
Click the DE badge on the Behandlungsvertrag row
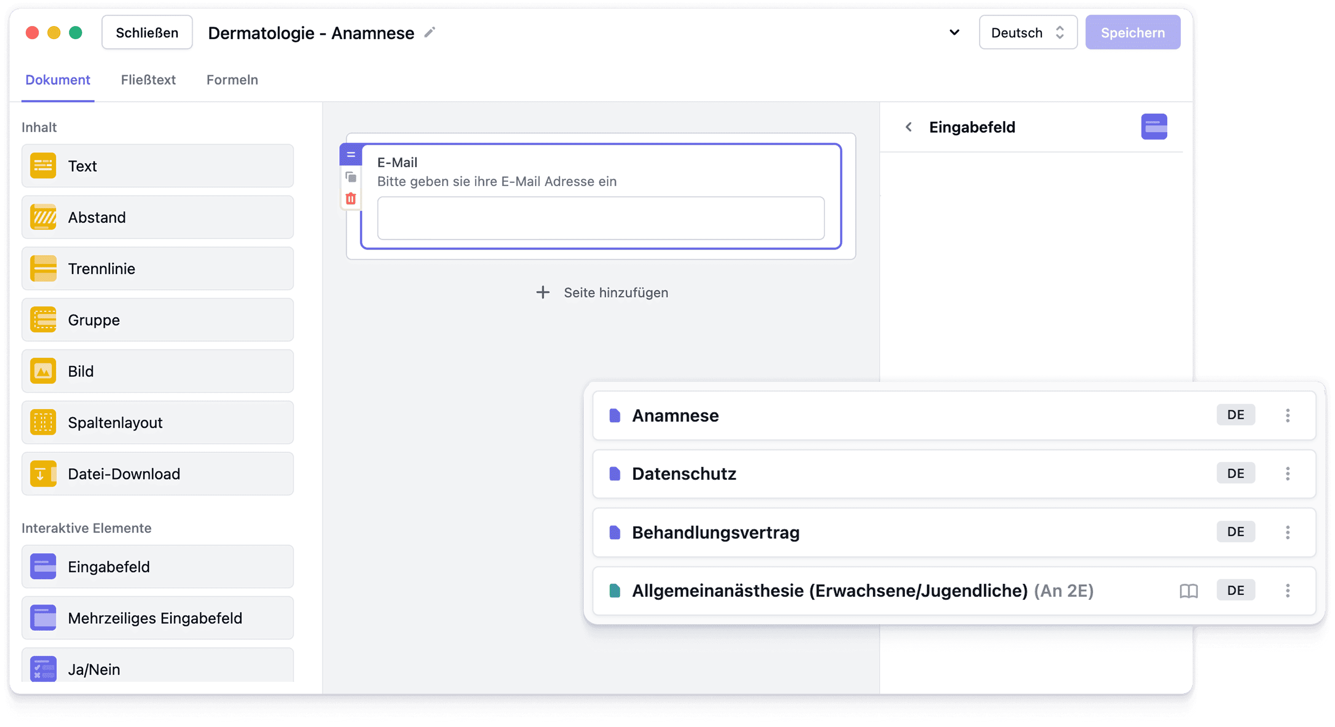(1236, 532)
